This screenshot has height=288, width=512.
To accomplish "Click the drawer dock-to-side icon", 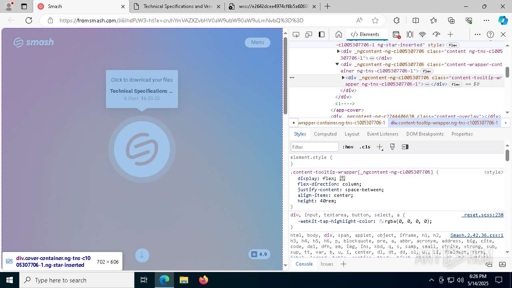I will [489, 264].
